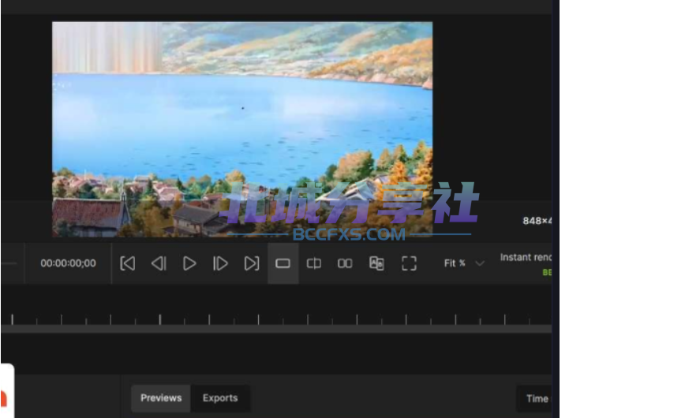Jump to the first frame
Viewport: 700px width, 418px height.
tap(127, 263)
